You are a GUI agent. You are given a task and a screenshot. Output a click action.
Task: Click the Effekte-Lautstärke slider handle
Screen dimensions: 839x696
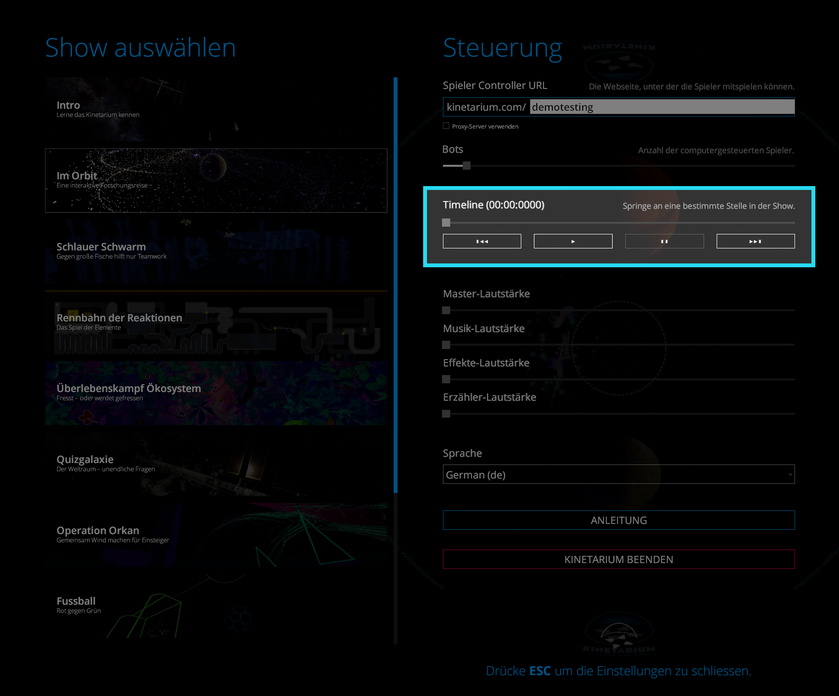446,379
